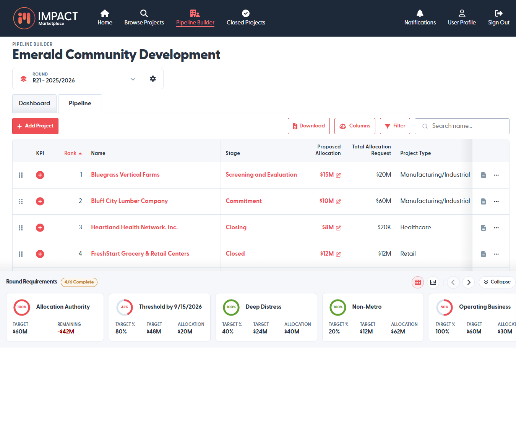516x438 pixels.
Task: Grab drag handle for Heartland Health Network
Action: click(x=21, y=228)
